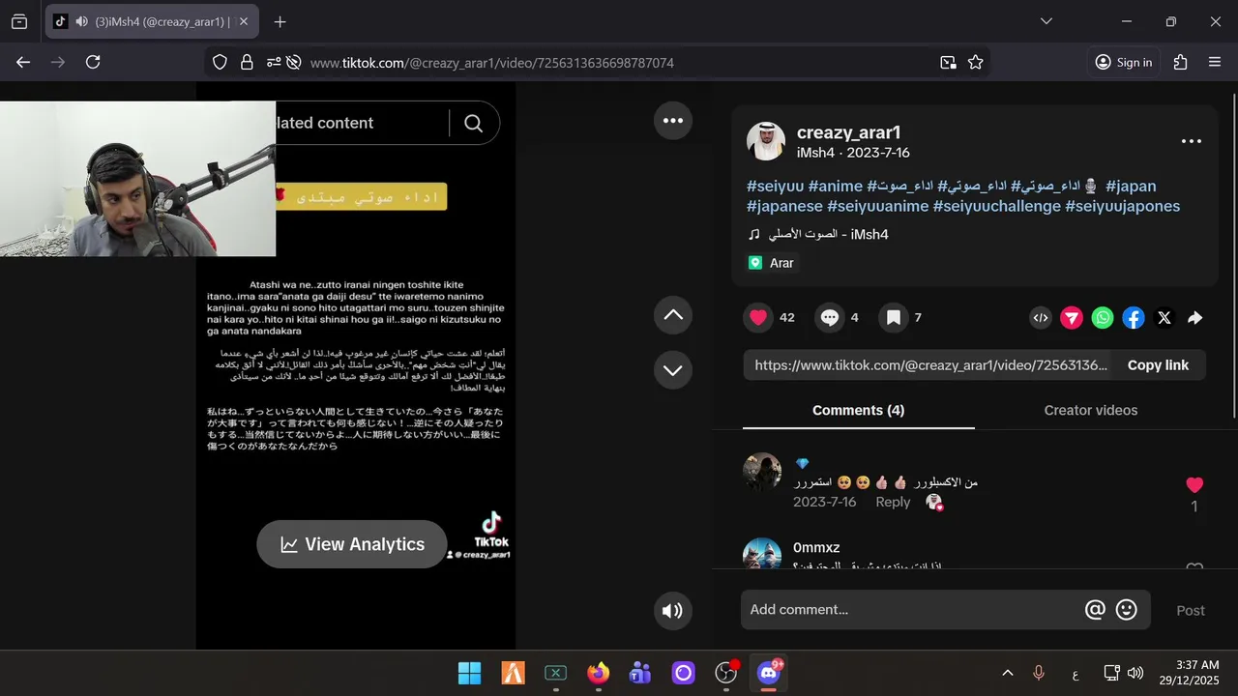Click the Post comment button
This screenshot has width=1238, height=696.
[x=1191, y=611]
